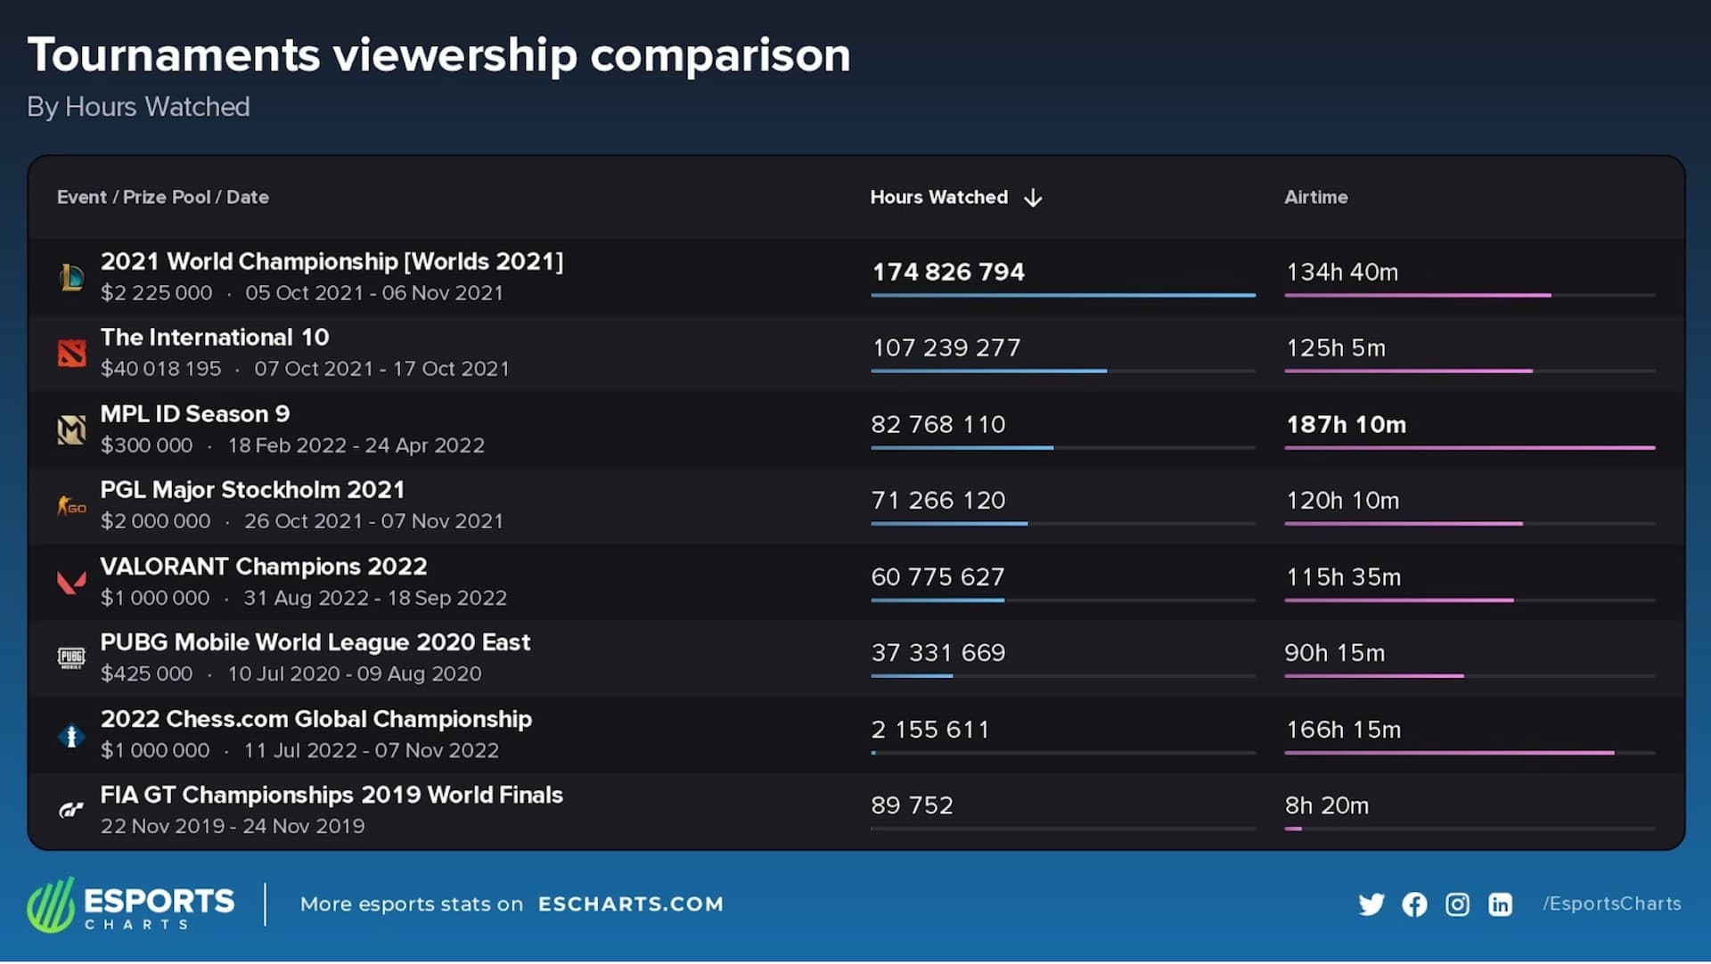
Task: Open FIA GT Championships 2019 World Finals
Action: pos(332,795)
